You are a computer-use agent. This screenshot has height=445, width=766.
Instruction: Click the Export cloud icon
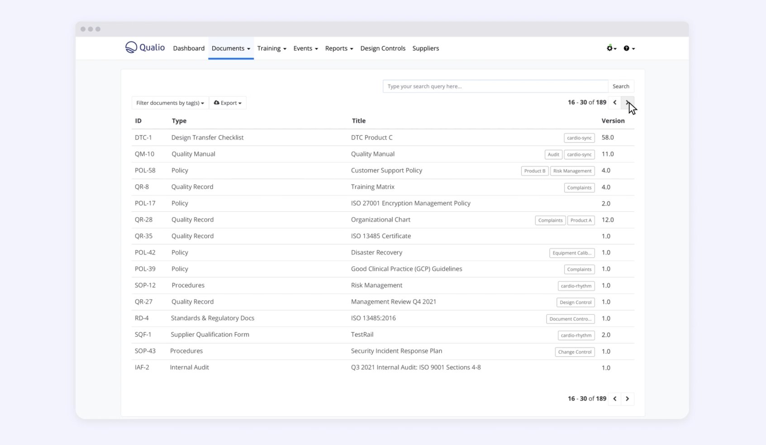tap(216, 103)
